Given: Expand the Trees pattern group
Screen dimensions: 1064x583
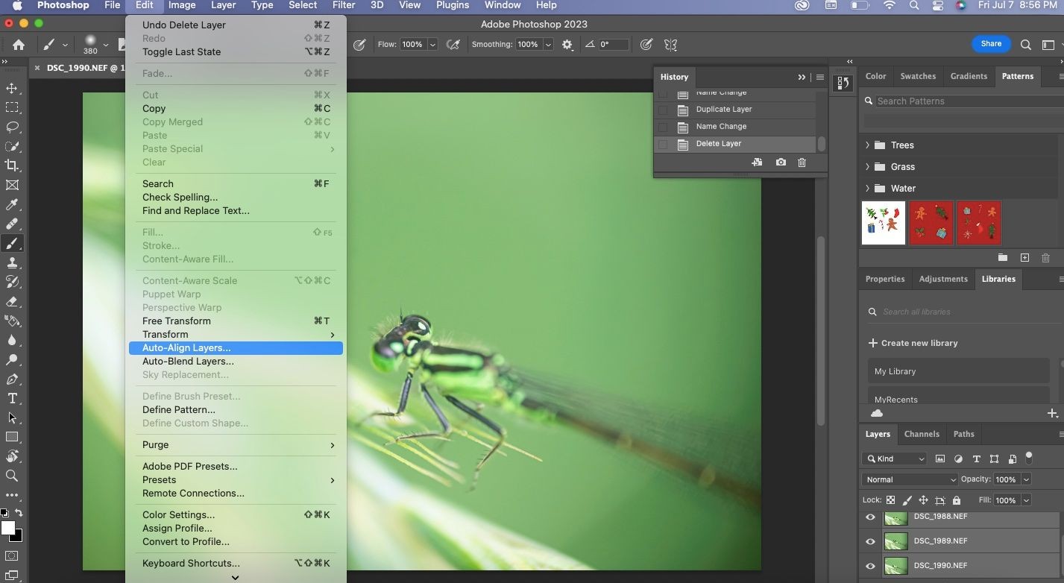Looking at the screenshot, I should 867,145.
